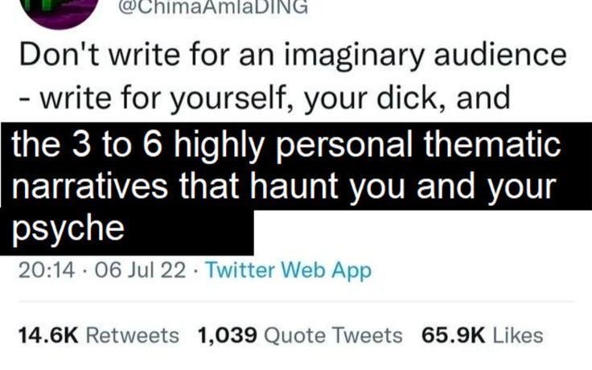The height and width of the screenshot is (370, 592).
Task: Open the purple profile avatar
Action: click(61, 11)
